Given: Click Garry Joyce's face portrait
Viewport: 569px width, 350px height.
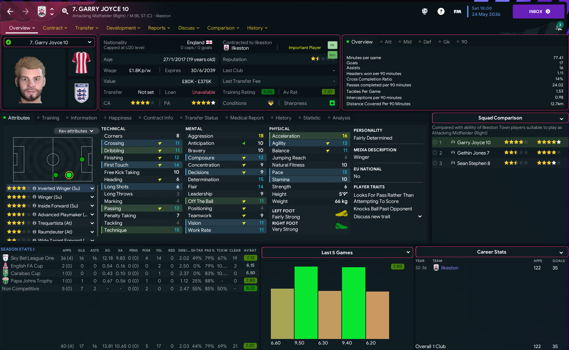Looking at the screenshot, I should pyautogui.click(x=31, y=80).
